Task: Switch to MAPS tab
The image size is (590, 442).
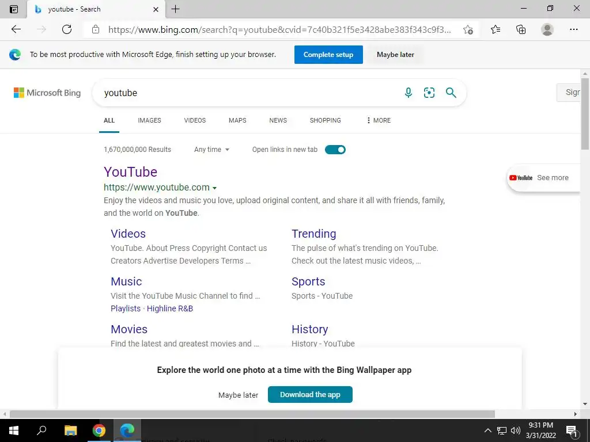Action: pyautogui.click(x=237, y=120)
